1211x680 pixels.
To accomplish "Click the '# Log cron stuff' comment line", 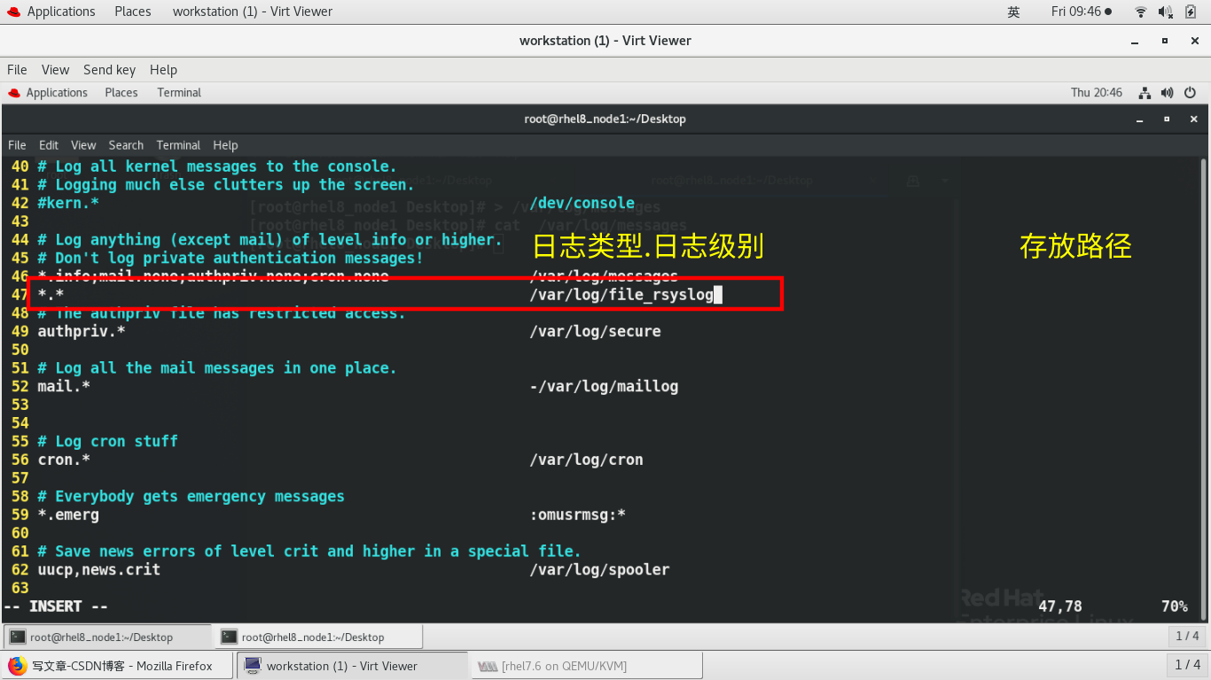I will coord(107,441).
